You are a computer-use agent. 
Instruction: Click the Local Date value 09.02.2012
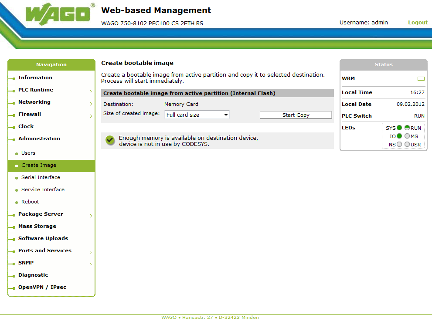[411, 104]
